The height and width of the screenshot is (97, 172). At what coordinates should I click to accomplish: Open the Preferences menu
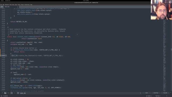(x=27, y=5)
